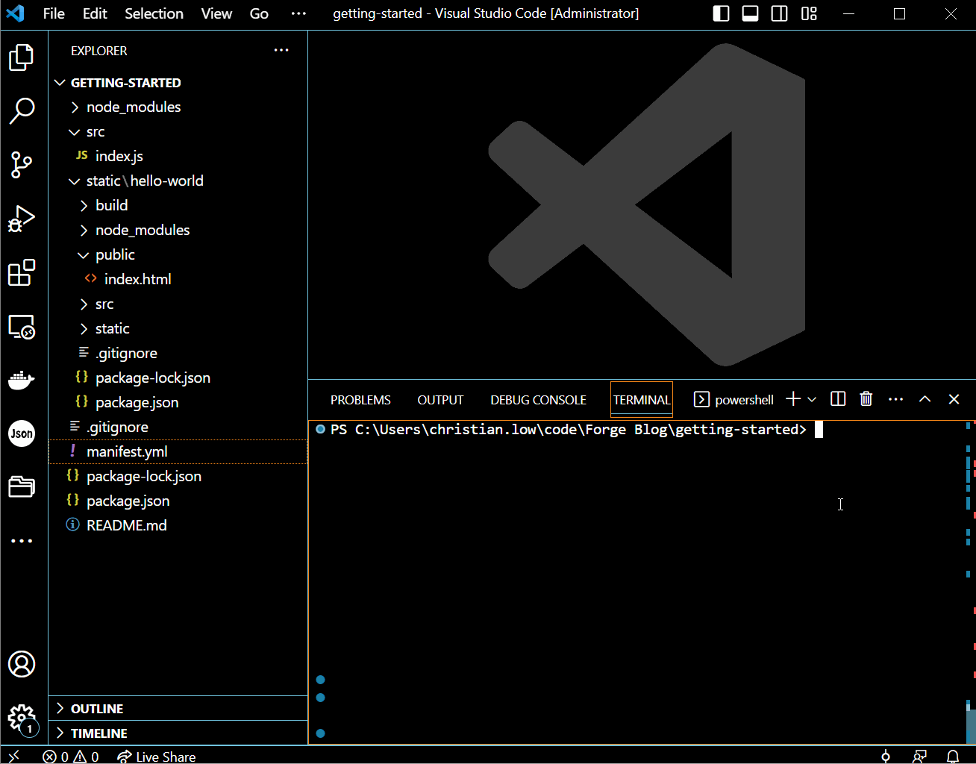The image size is (976, 764).
Task: Open terminal launch profile dropdown arrow
Action: point(812,399)
